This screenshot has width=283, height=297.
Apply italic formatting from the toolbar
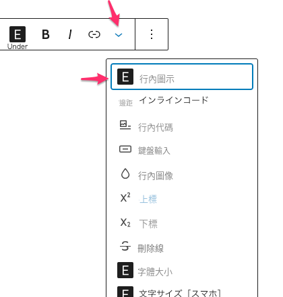[x=70, y=34]
